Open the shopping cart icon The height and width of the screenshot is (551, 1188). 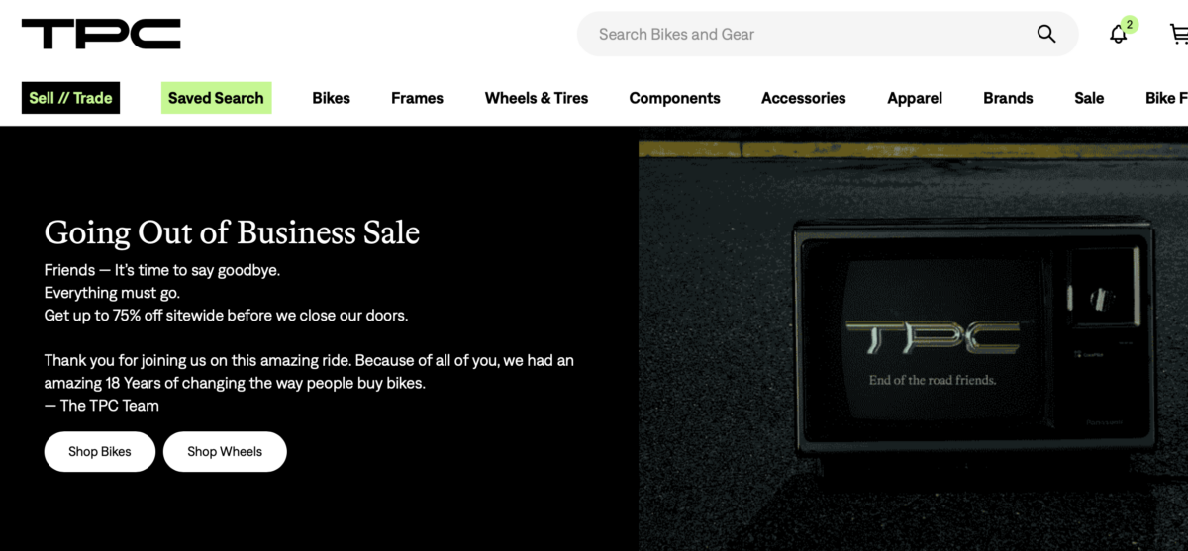click(1178, 34)
